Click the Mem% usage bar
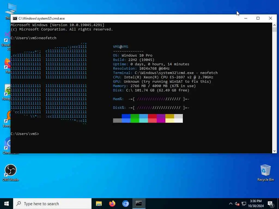 tap(159, 99)
